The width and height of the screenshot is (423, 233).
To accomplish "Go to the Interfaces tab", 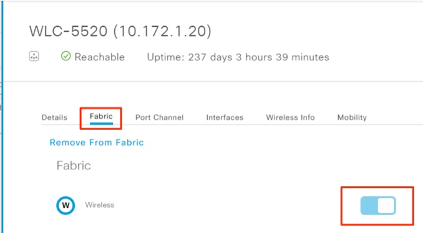I will (x=225, y=118).
